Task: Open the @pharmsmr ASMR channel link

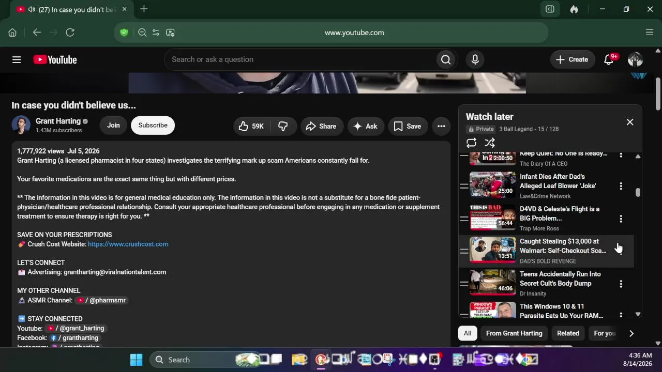Action: [x=102, y=300]
